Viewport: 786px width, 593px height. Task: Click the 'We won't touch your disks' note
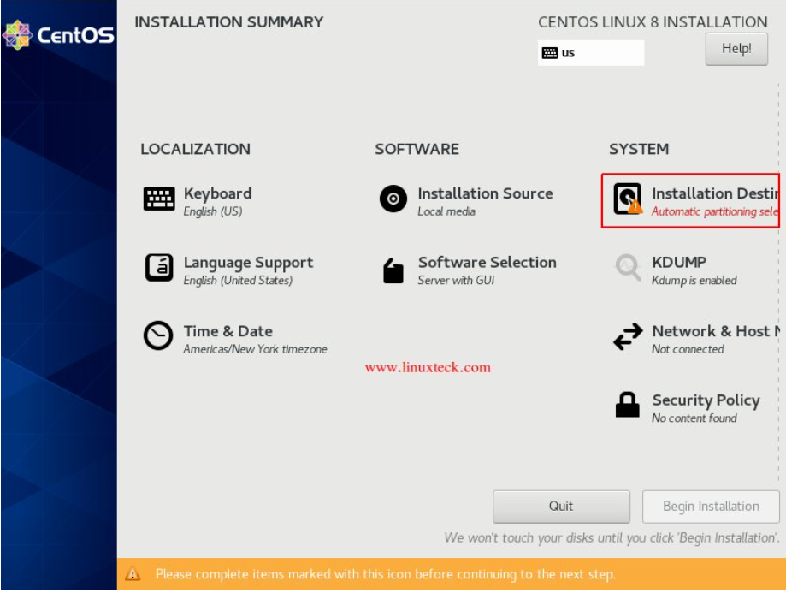(x=612, y=538)
